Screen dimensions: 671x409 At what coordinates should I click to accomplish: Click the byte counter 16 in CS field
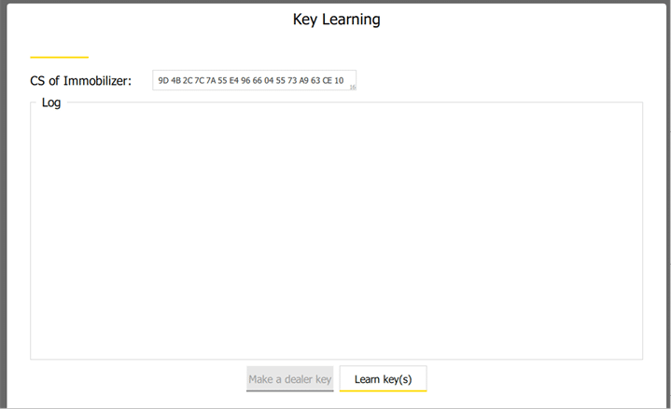pos(353,87)
